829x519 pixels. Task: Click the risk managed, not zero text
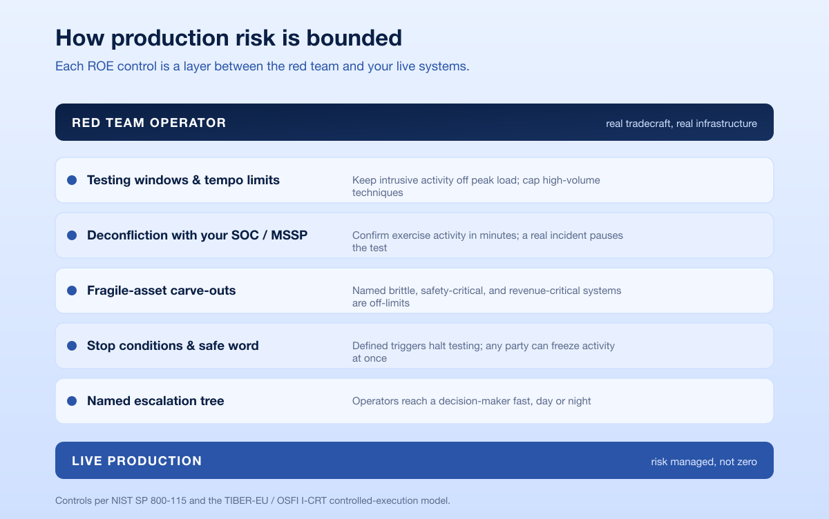tap(704, 462)
